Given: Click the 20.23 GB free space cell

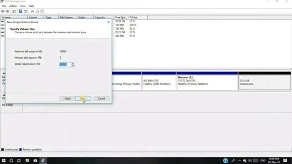Looking at the screenshot, I should coord(120,32).
